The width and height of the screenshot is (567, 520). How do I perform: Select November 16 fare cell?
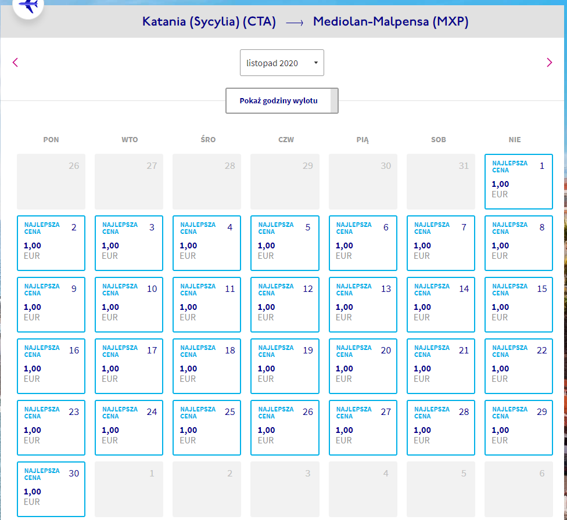click(51, 366)
